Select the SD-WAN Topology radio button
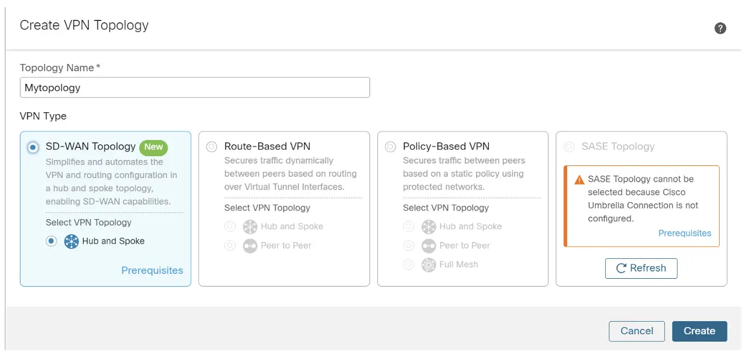 tap(33, 147)
